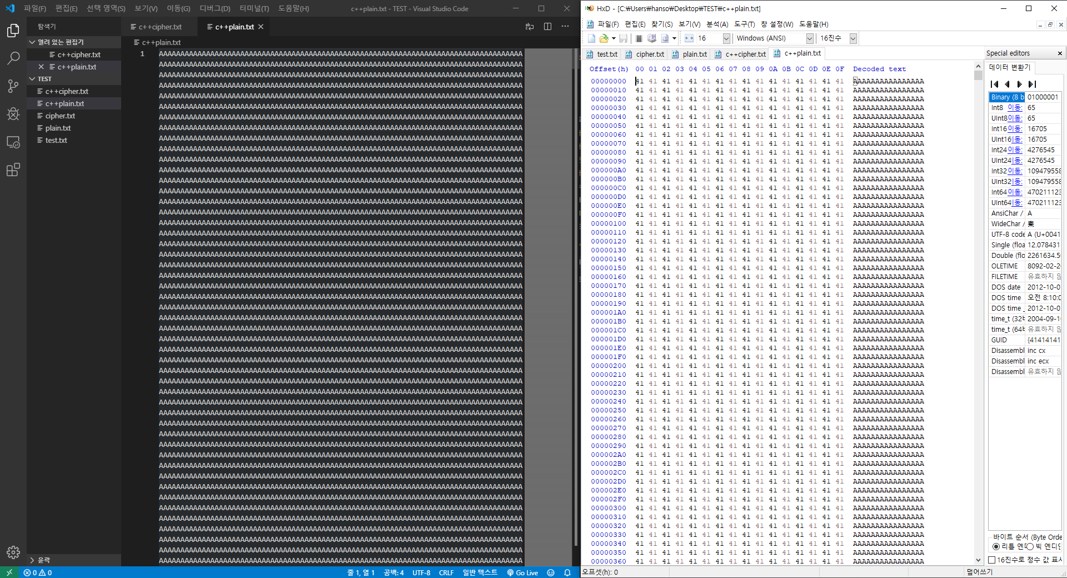Click the Open RAM icon in HxD toolbar
The height and width of the screenshot is (578, 1067).
pyautogui.click(x=639, y=38)
